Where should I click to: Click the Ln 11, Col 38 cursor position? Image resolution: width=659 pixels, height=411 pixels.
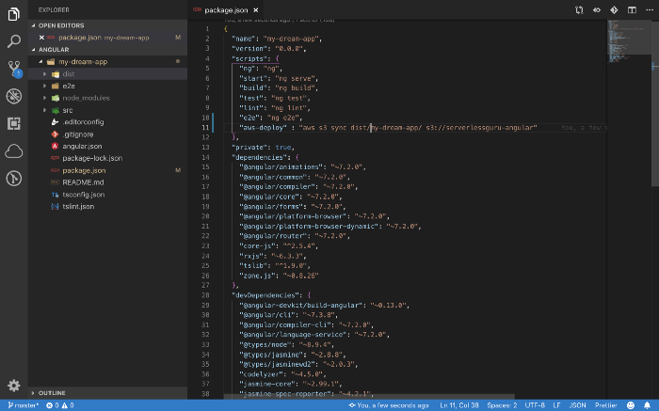(459, 405)
